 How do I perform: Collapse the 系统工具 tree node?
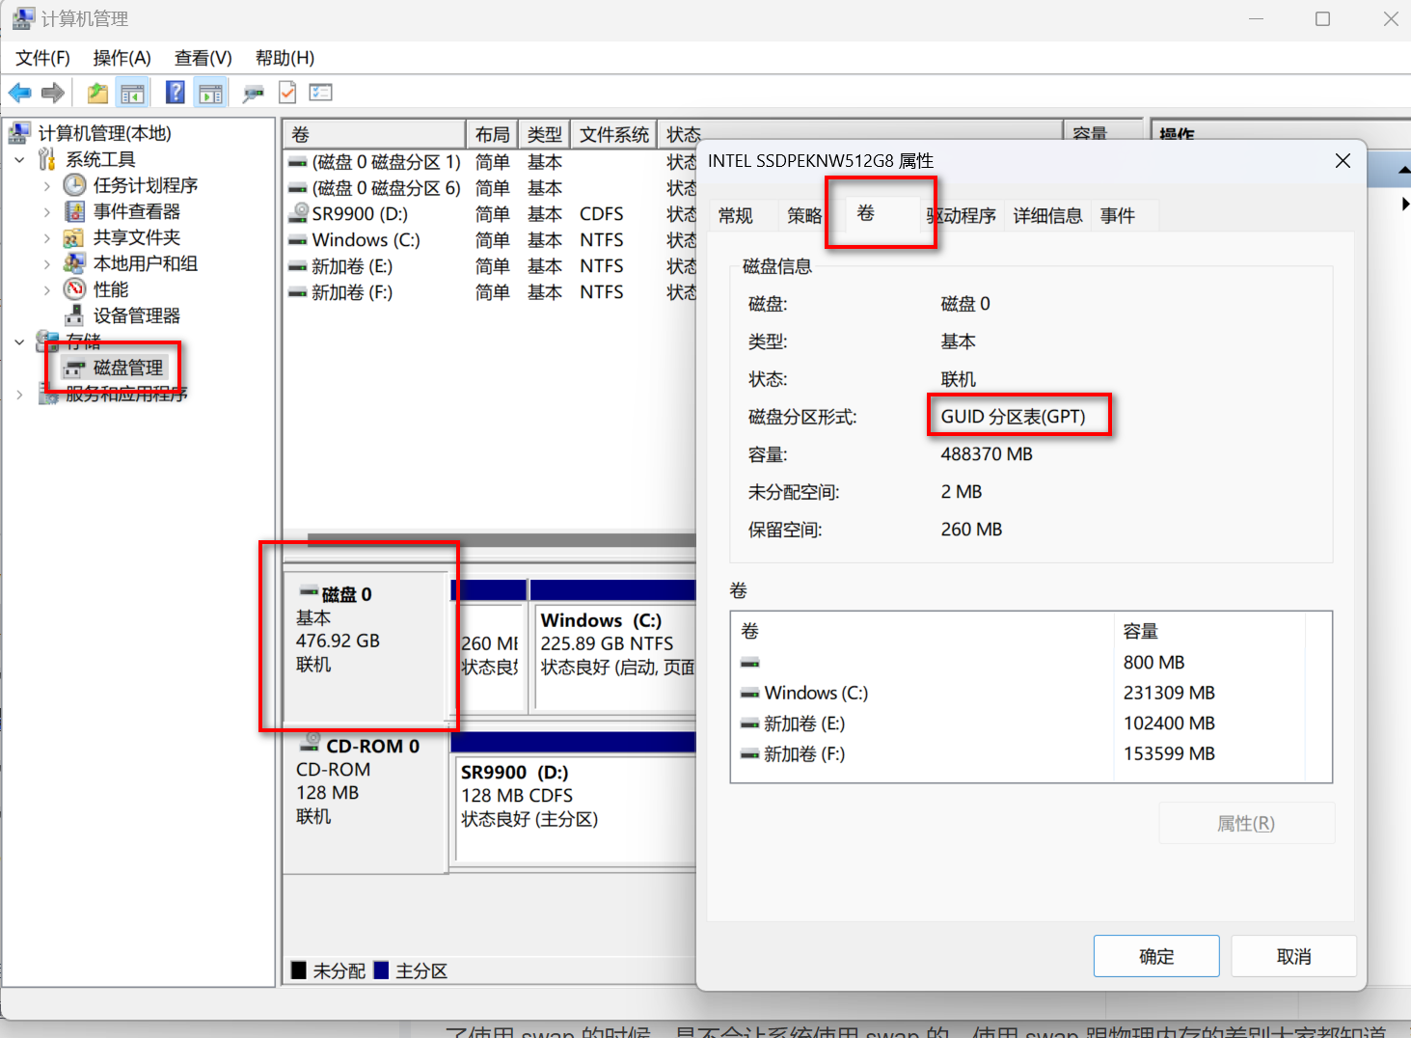pos(19,159)
